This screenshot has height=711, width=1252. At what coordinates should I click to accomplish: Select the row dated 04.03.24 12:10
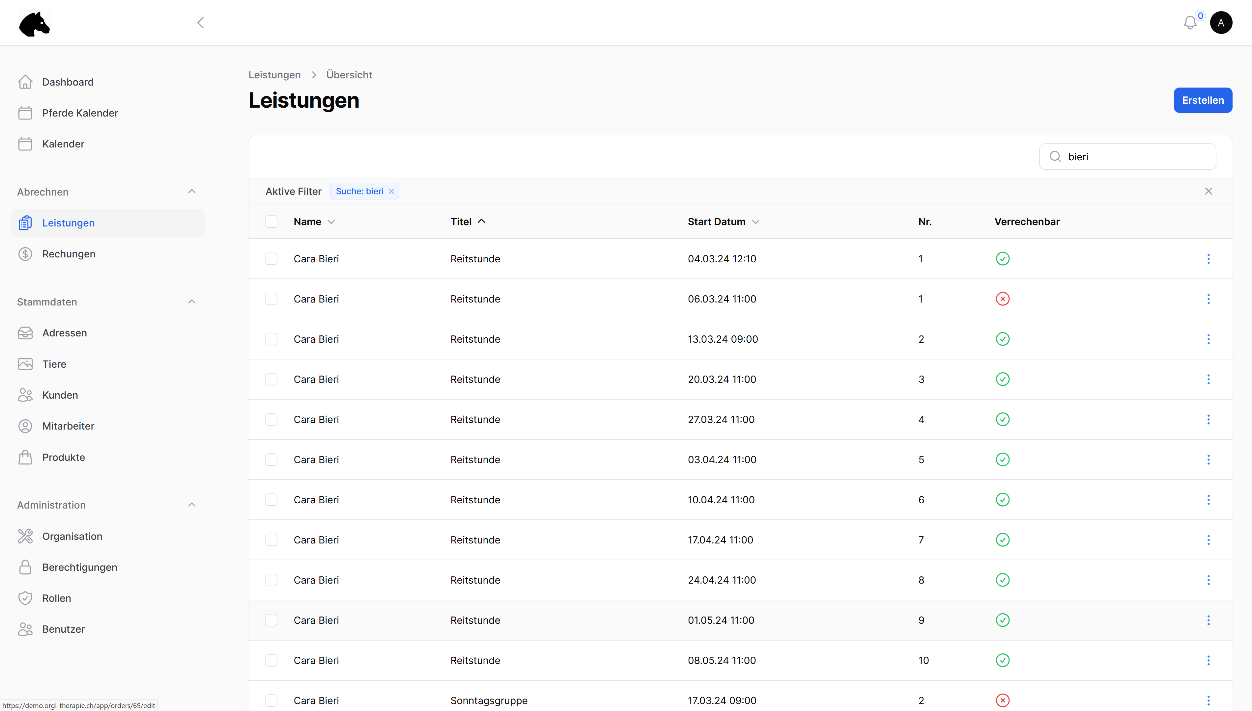tap(271, 259)
